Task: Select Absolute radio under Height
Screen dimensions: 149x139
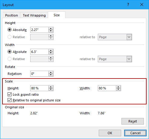Action: [x=9, y=30]
